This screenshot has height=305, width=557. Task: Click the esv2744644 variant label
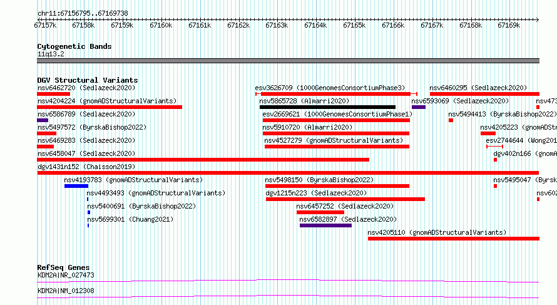(521, 140)
